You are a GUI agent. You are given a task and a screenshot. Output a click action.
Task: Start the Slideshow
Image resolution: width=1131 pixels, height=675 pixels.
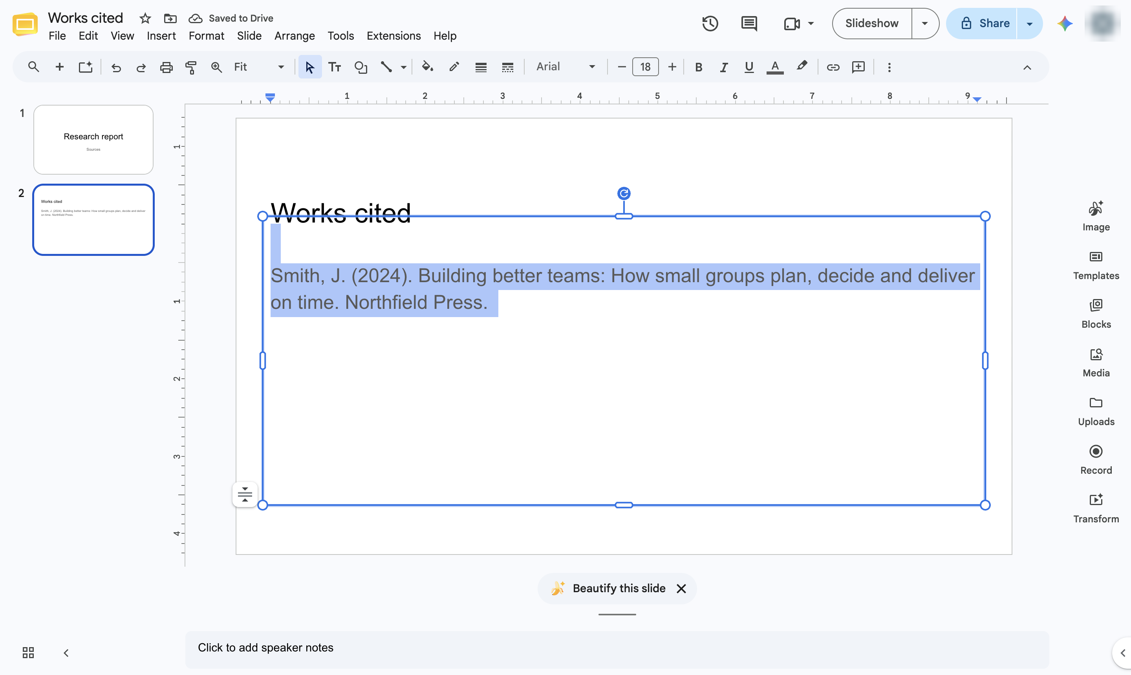click(871, 23)
